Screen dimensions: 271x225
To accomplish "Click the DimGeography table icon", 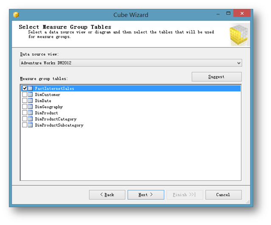I will click(30, 107).
